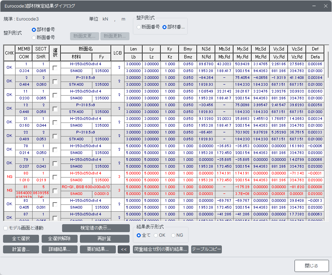Viewport: 332px width, 275px height.
Task: Click the Vz,Sd column header
Action: tap(297, 49)
